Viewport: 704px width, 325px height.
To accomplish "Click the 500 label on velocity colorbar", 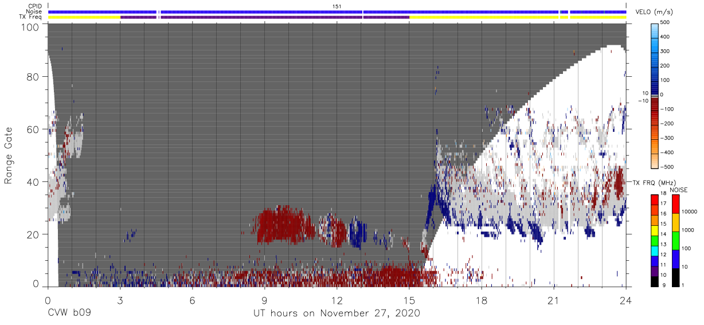I will tap(665, 22).
